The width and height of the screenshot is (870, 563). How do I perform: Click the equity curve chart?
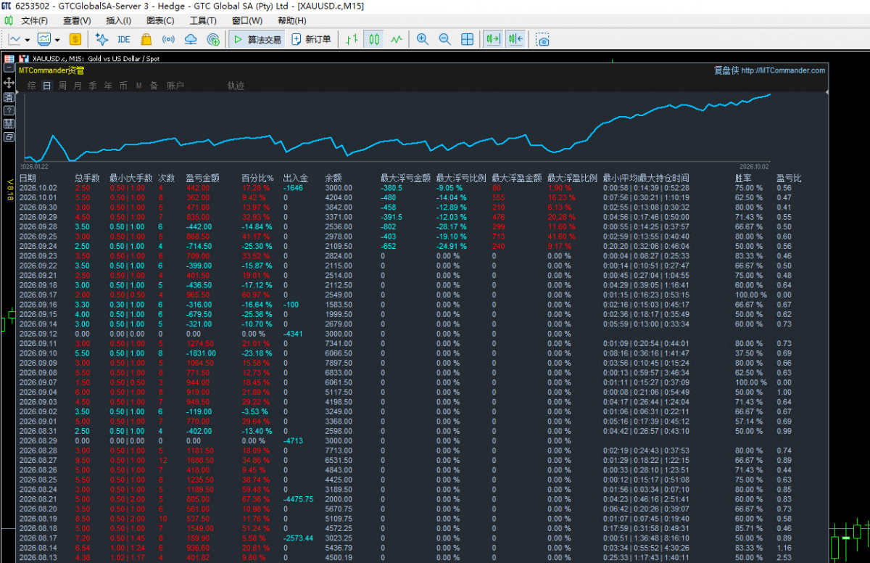click(x=397, y=127)
